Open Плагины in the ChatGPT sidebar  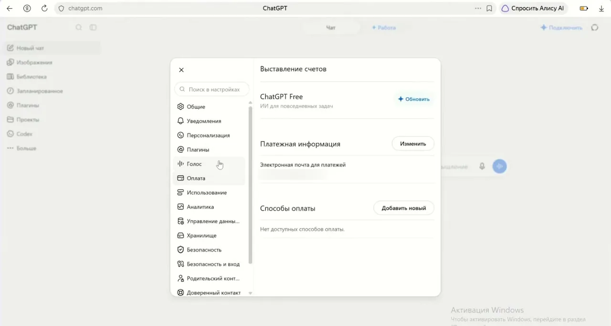[53, 105]
